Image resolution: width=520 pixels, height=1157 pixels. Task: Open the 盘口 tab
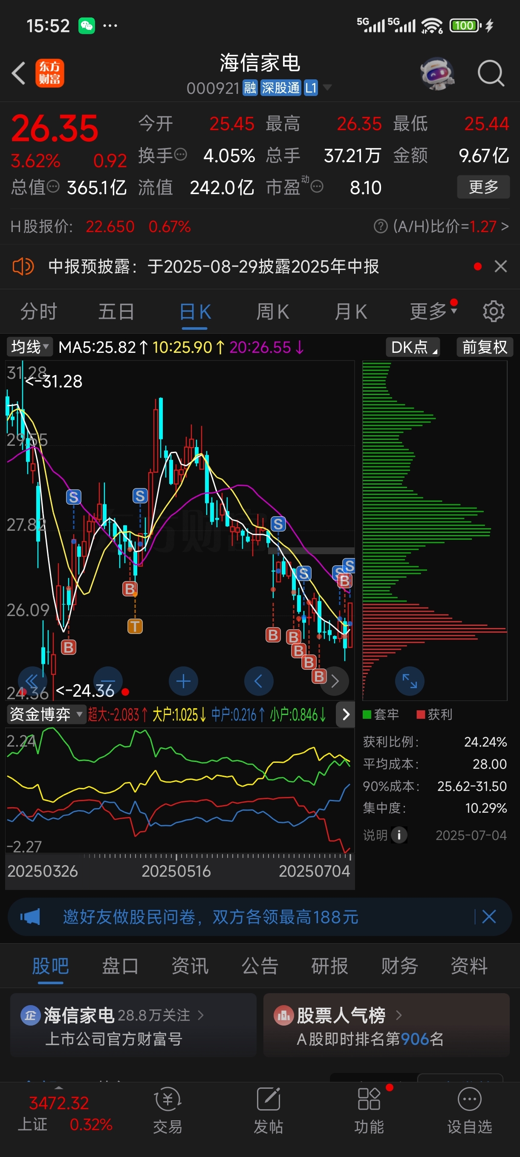(120, 966)
